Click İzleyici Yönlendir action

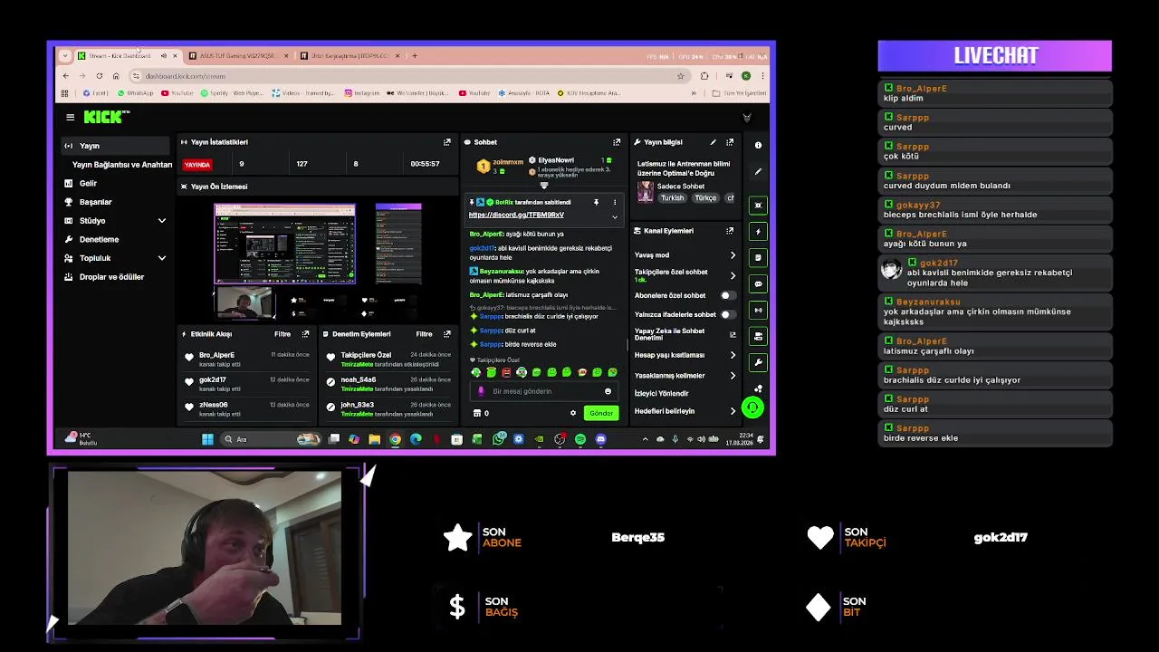(662, 394)
